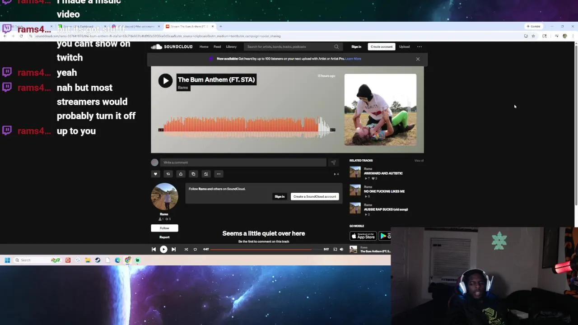This screenshot has height=325, width=578.
Task: Follow the Learn More link in banner
Action: (353, 59)
